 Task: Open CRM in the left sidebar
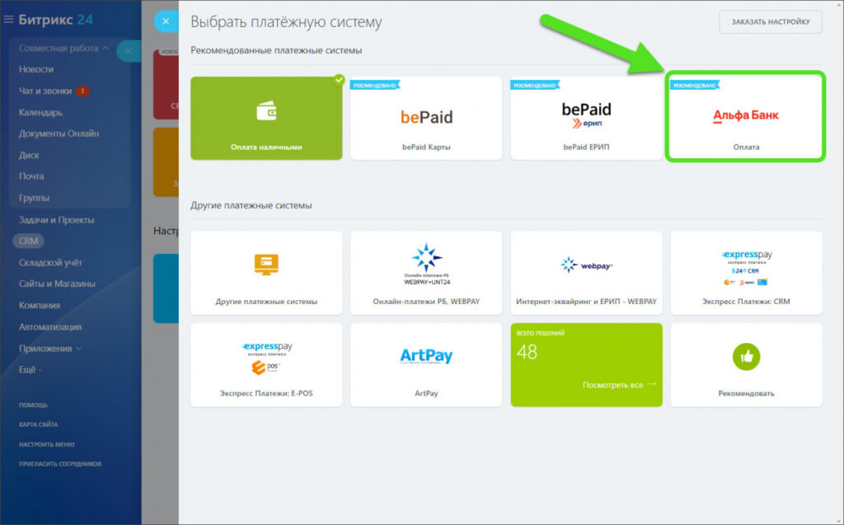(28, 241)
